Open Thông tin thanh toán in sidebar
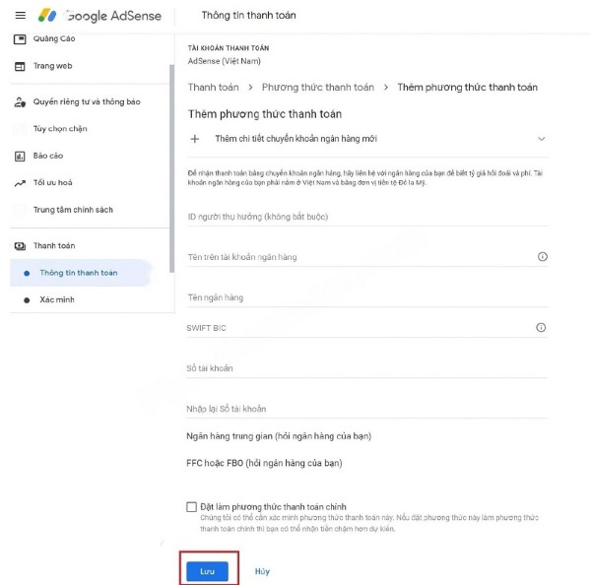The width and height of the screenshot is (591, 585). (x=78, y=273)
